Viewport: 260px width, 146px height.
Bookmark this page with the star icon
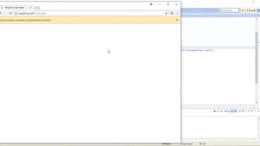(166, 13)
